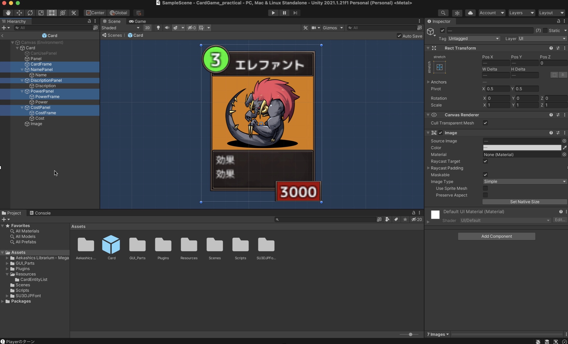The height and width of the screenshot is (344, 568).
Task: Click the Image Color swatch
Action: [x=522, y=148]
